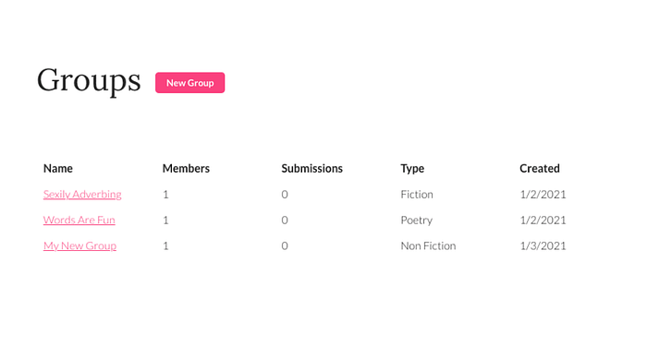Open the Words Are Fun group

[79, 220]
